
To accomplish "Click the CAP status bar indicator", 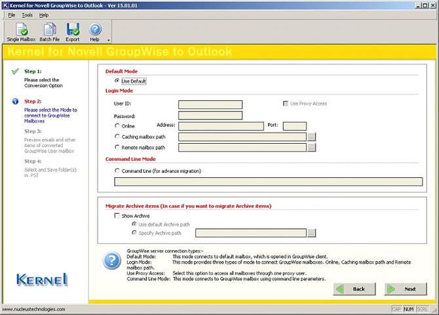I will (396, 309).
